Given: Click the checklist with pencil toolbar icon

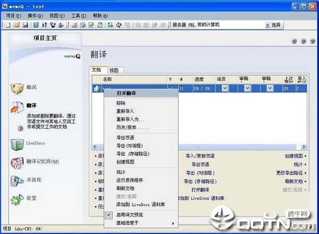Looking at the screenshot, I should [91, 25].
